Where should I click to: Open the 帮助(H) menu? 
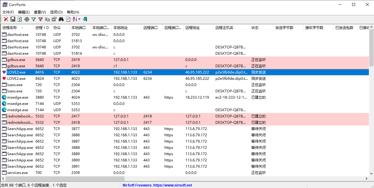pos(73,12)
